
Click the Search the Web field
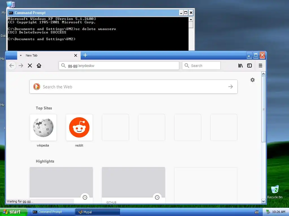click(x=133, y=87)
